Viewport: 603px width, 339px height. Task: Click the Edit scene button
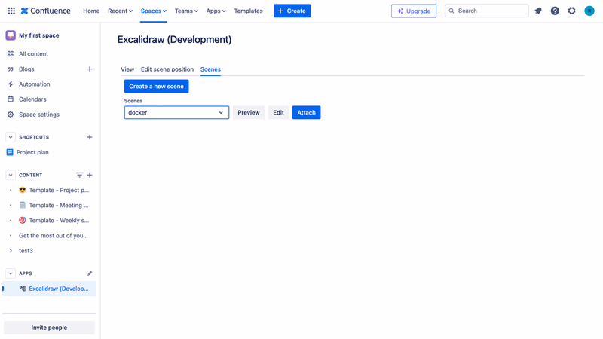point(278,112)
